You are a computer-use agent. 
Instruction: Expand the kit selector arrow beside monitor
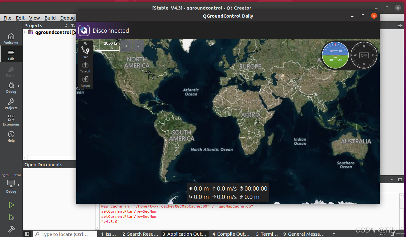(19, 185)
